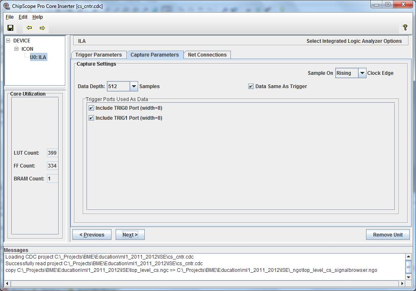The image size is (416, 291).
Task: Click the 'Successfully read project' message line
Action: tap(104, 264)
